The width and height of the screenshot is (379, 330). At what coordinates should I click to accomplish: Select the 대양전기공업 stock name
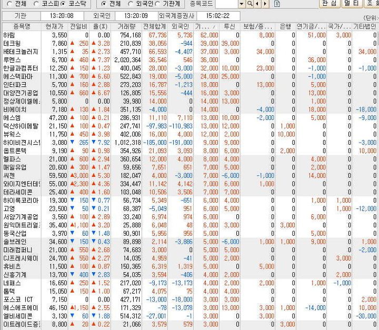point(21,93)
